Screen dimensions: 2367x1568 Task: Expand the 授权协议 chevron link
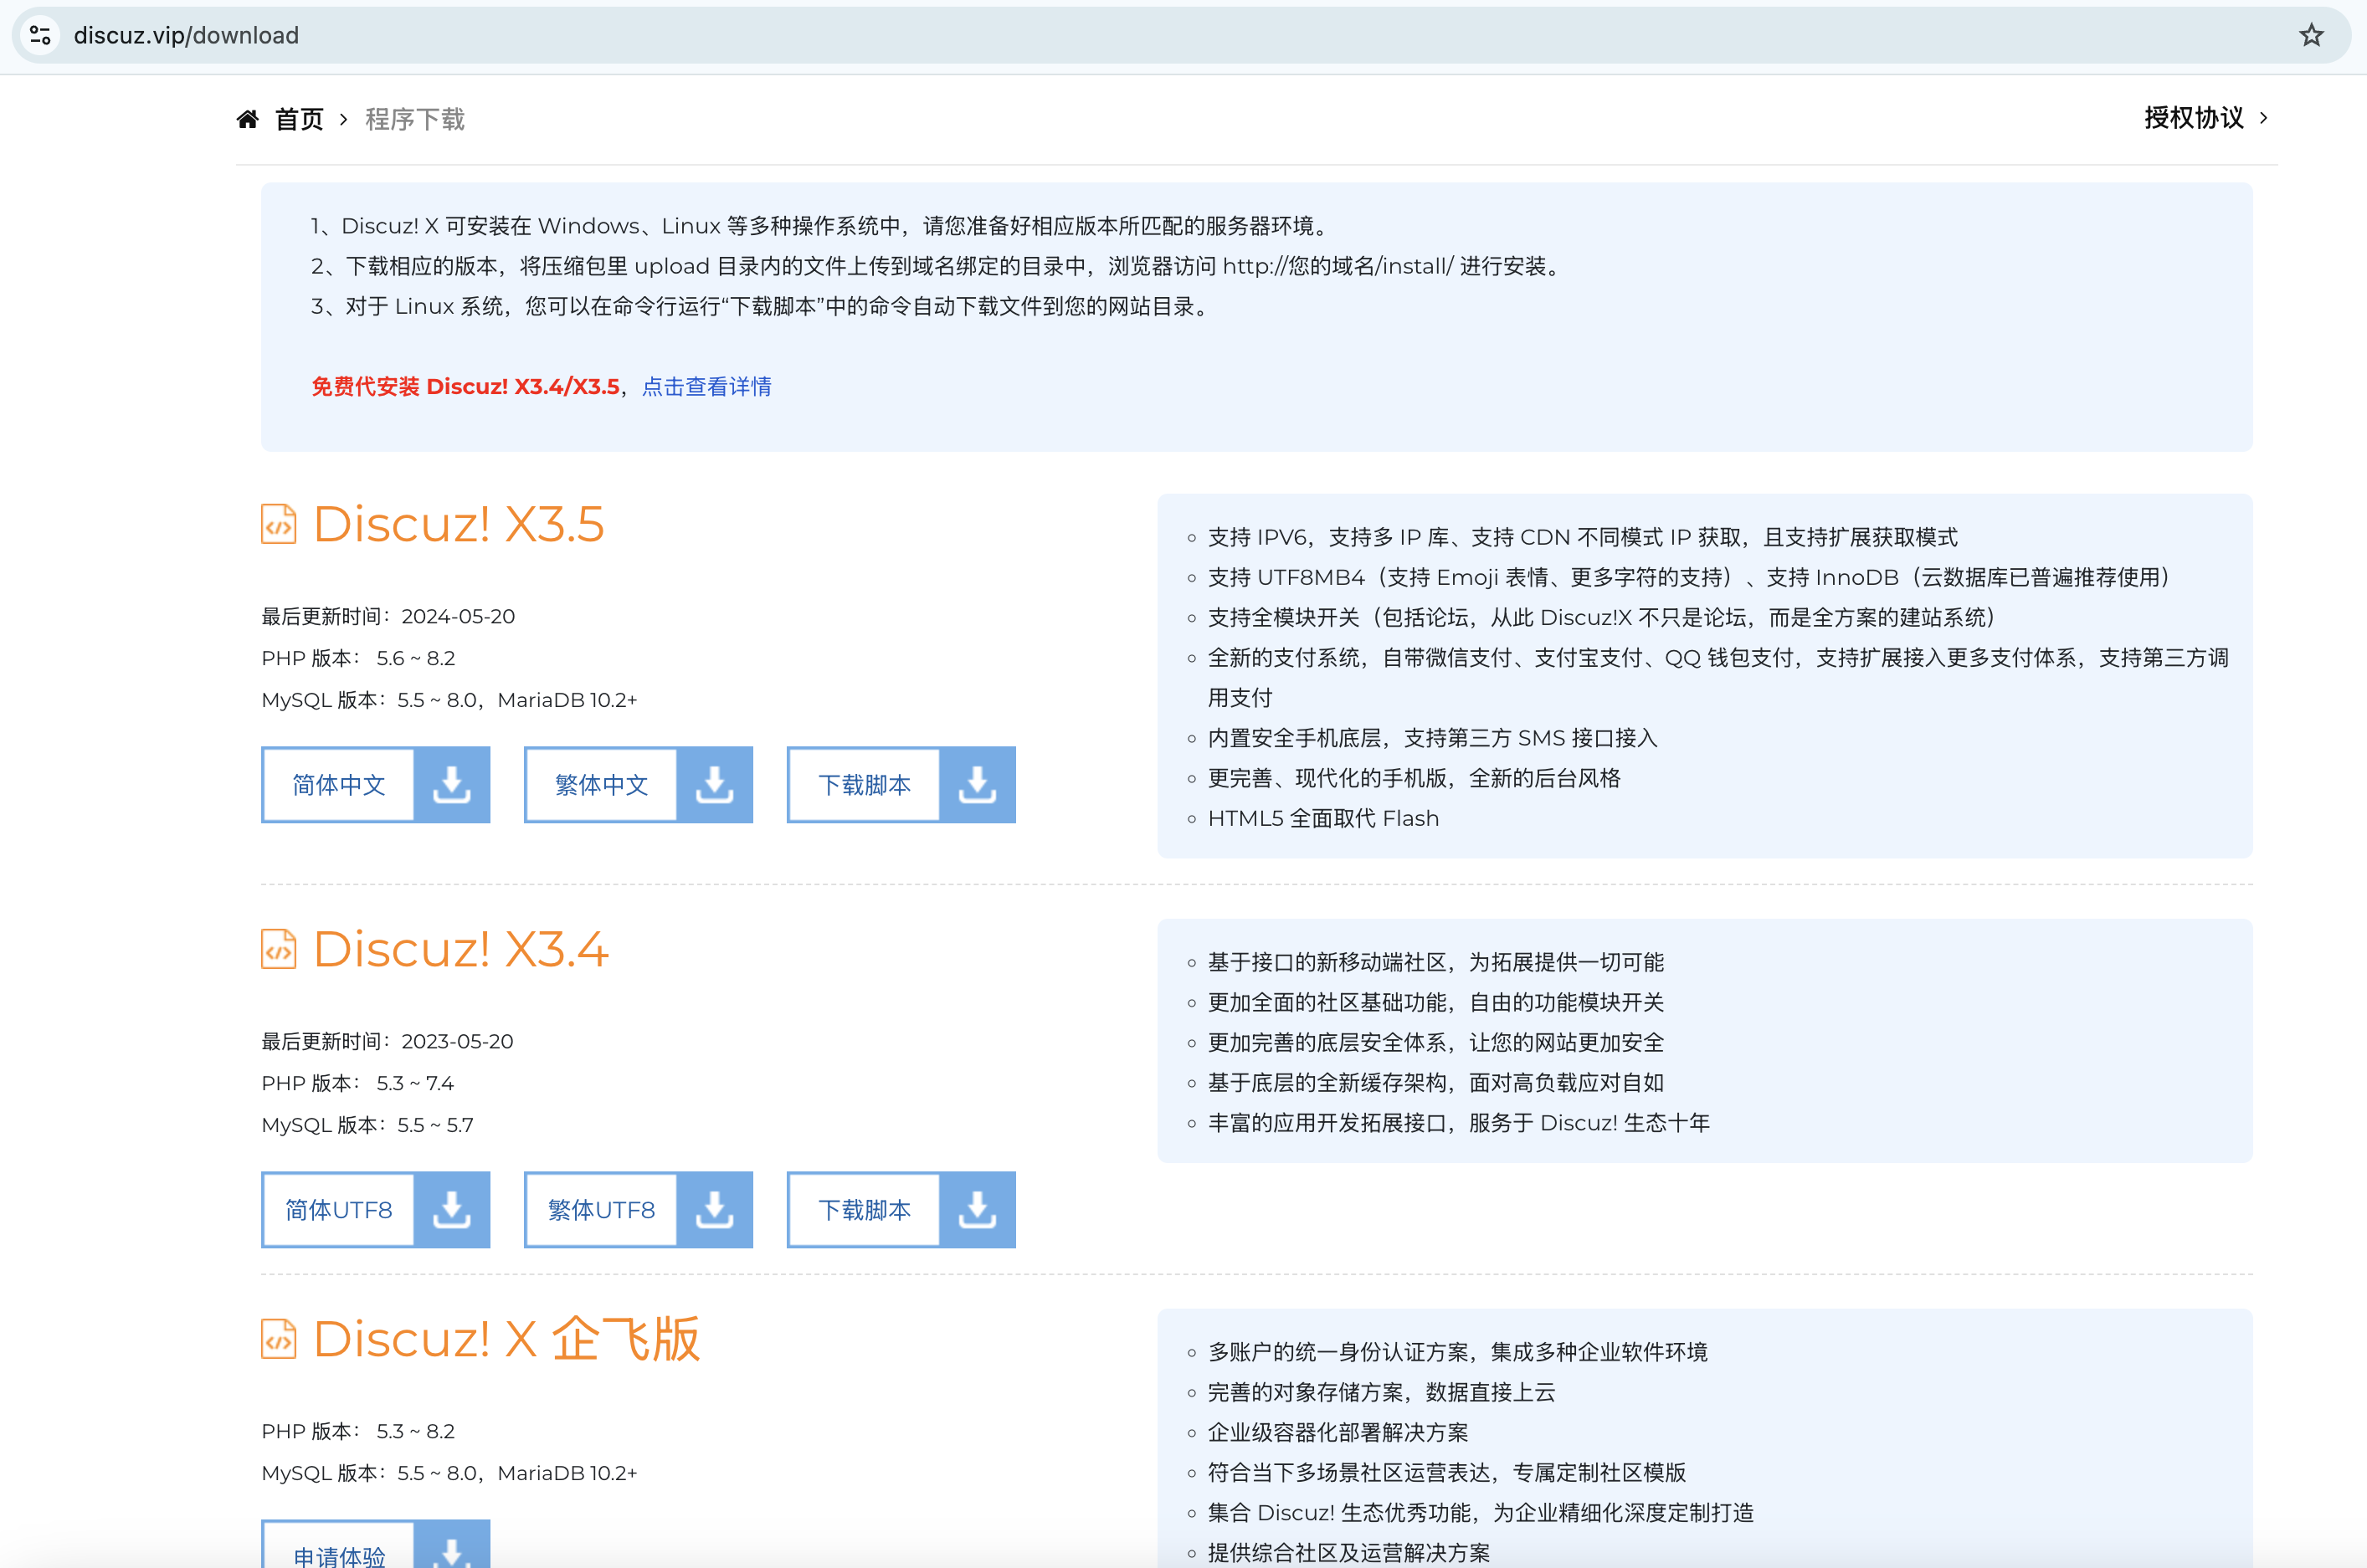coord(2263,118)
